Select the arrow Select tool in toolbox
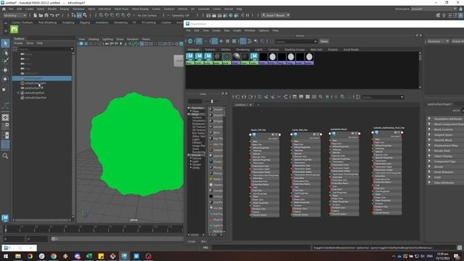Image resolution: width=464 pixels, height=261 pixels. [x=5, y=43]
